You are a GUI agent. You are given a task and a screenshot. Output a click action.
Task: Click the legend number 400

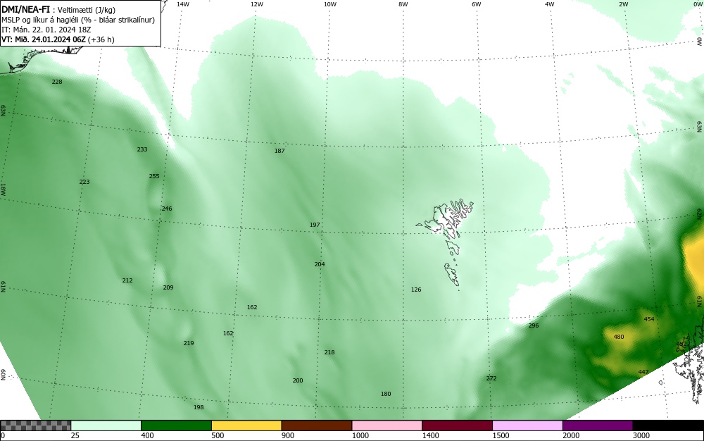pyautogui.click(x=147, y=435)
